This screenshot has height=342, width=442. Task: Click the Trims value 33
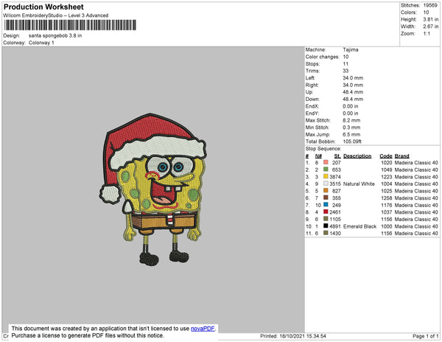point(346,71)
